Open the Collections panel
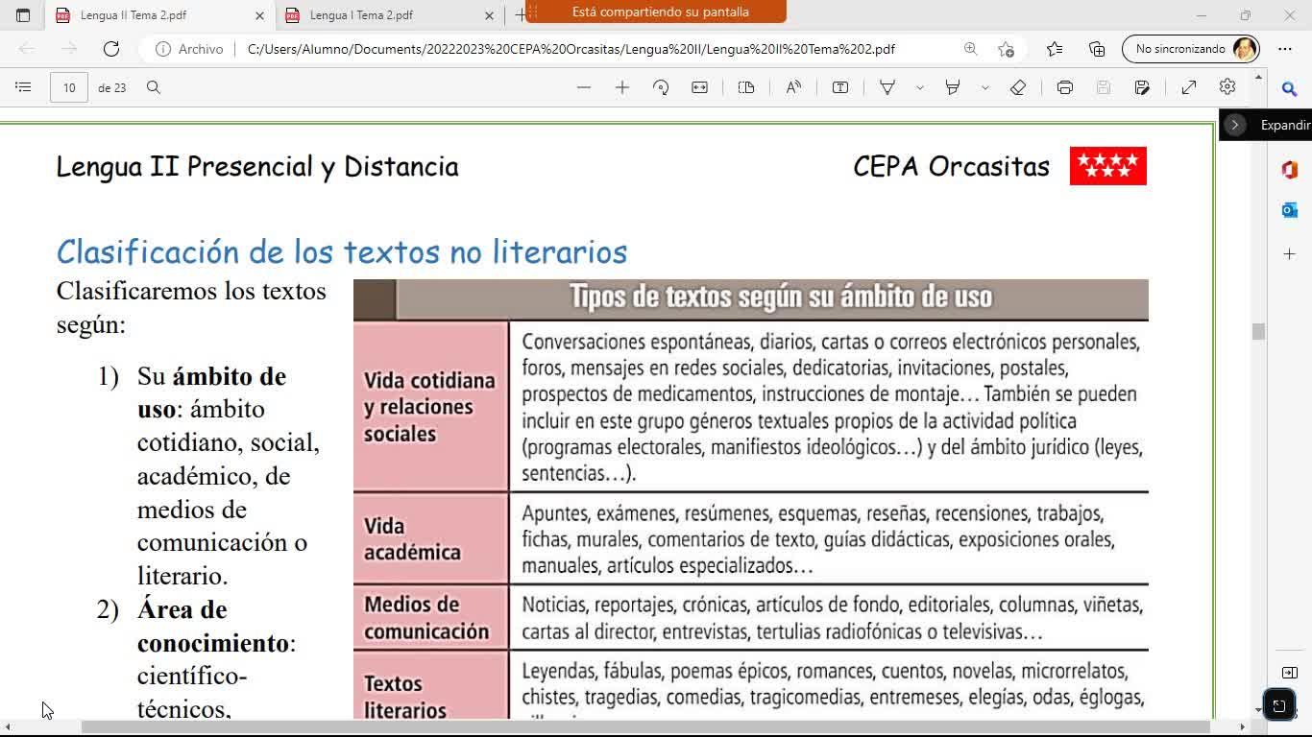 tap(1097, 49)
